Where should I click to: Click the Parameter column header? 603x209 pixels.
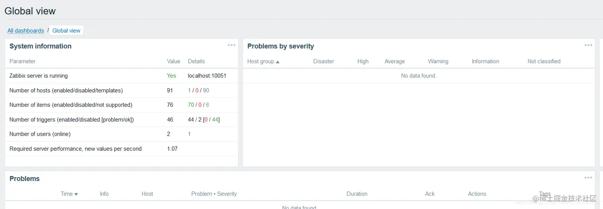pos(23,61)
